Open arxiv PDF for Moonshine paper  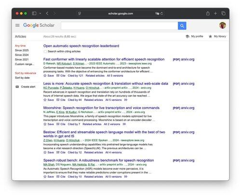pos(184,108)
